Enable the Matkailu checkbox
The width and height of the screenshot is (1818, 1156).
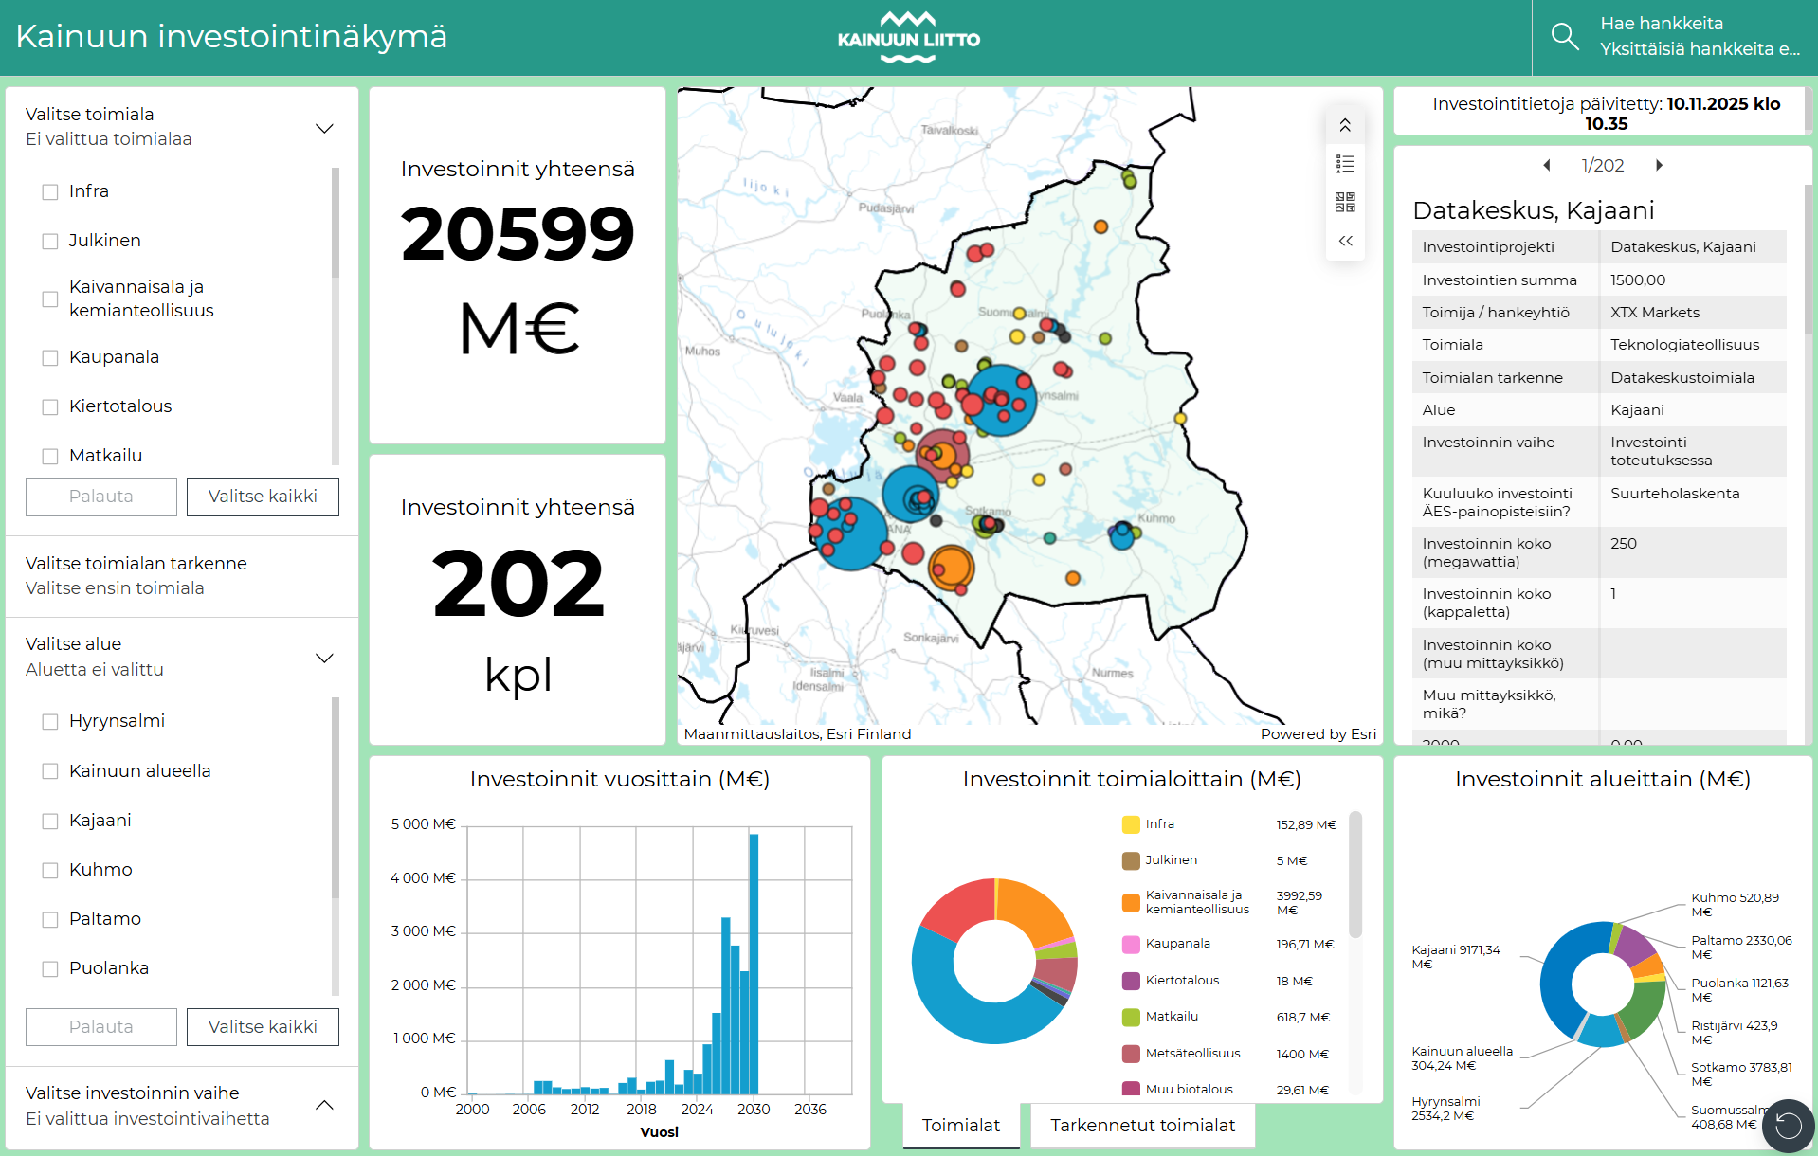click(x=50, y=456)
